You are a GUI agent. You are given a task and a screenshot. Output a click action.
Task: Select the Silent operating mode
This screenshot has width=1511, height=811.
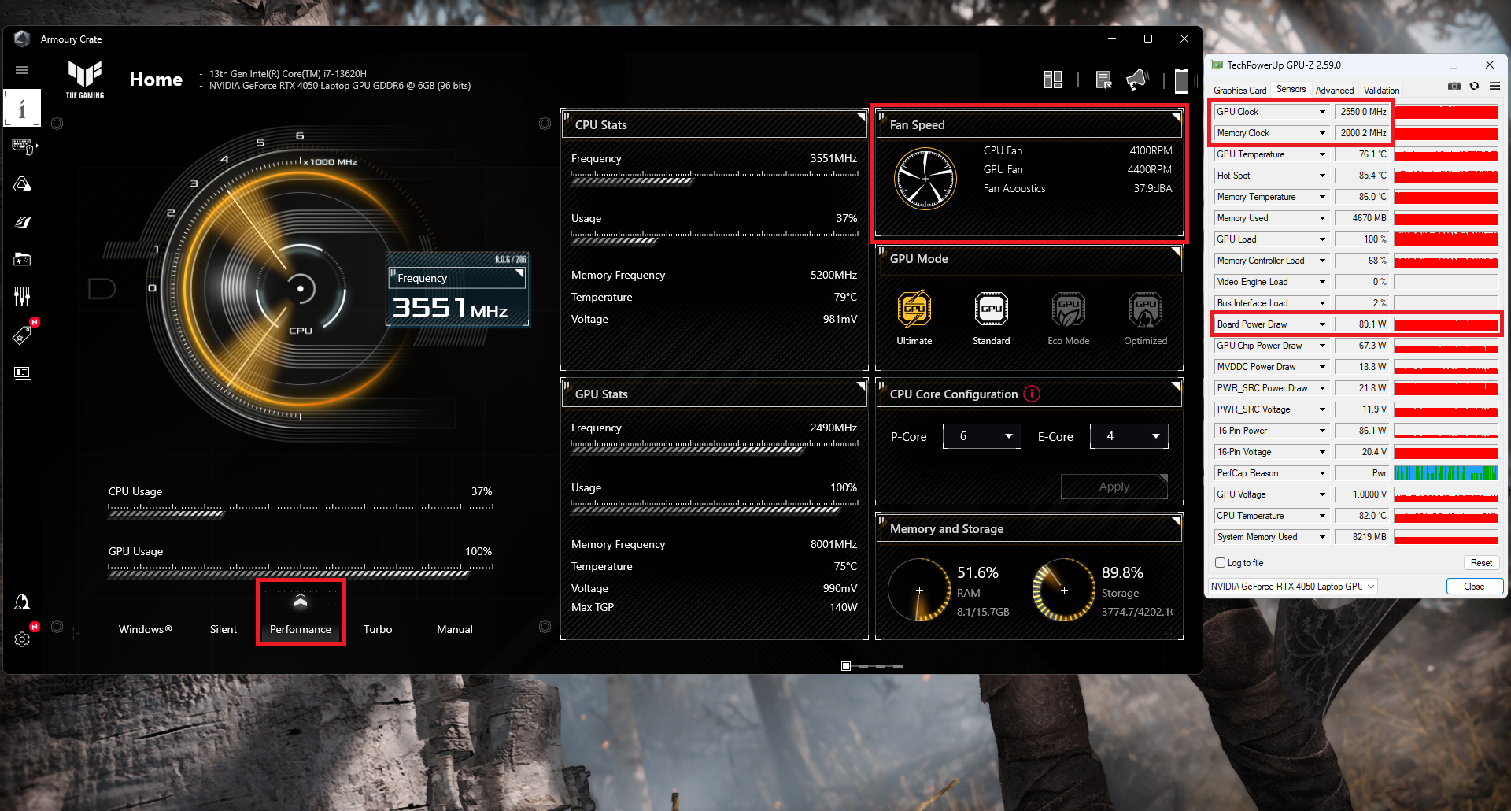pyautogui.click(x=224, y=629)
